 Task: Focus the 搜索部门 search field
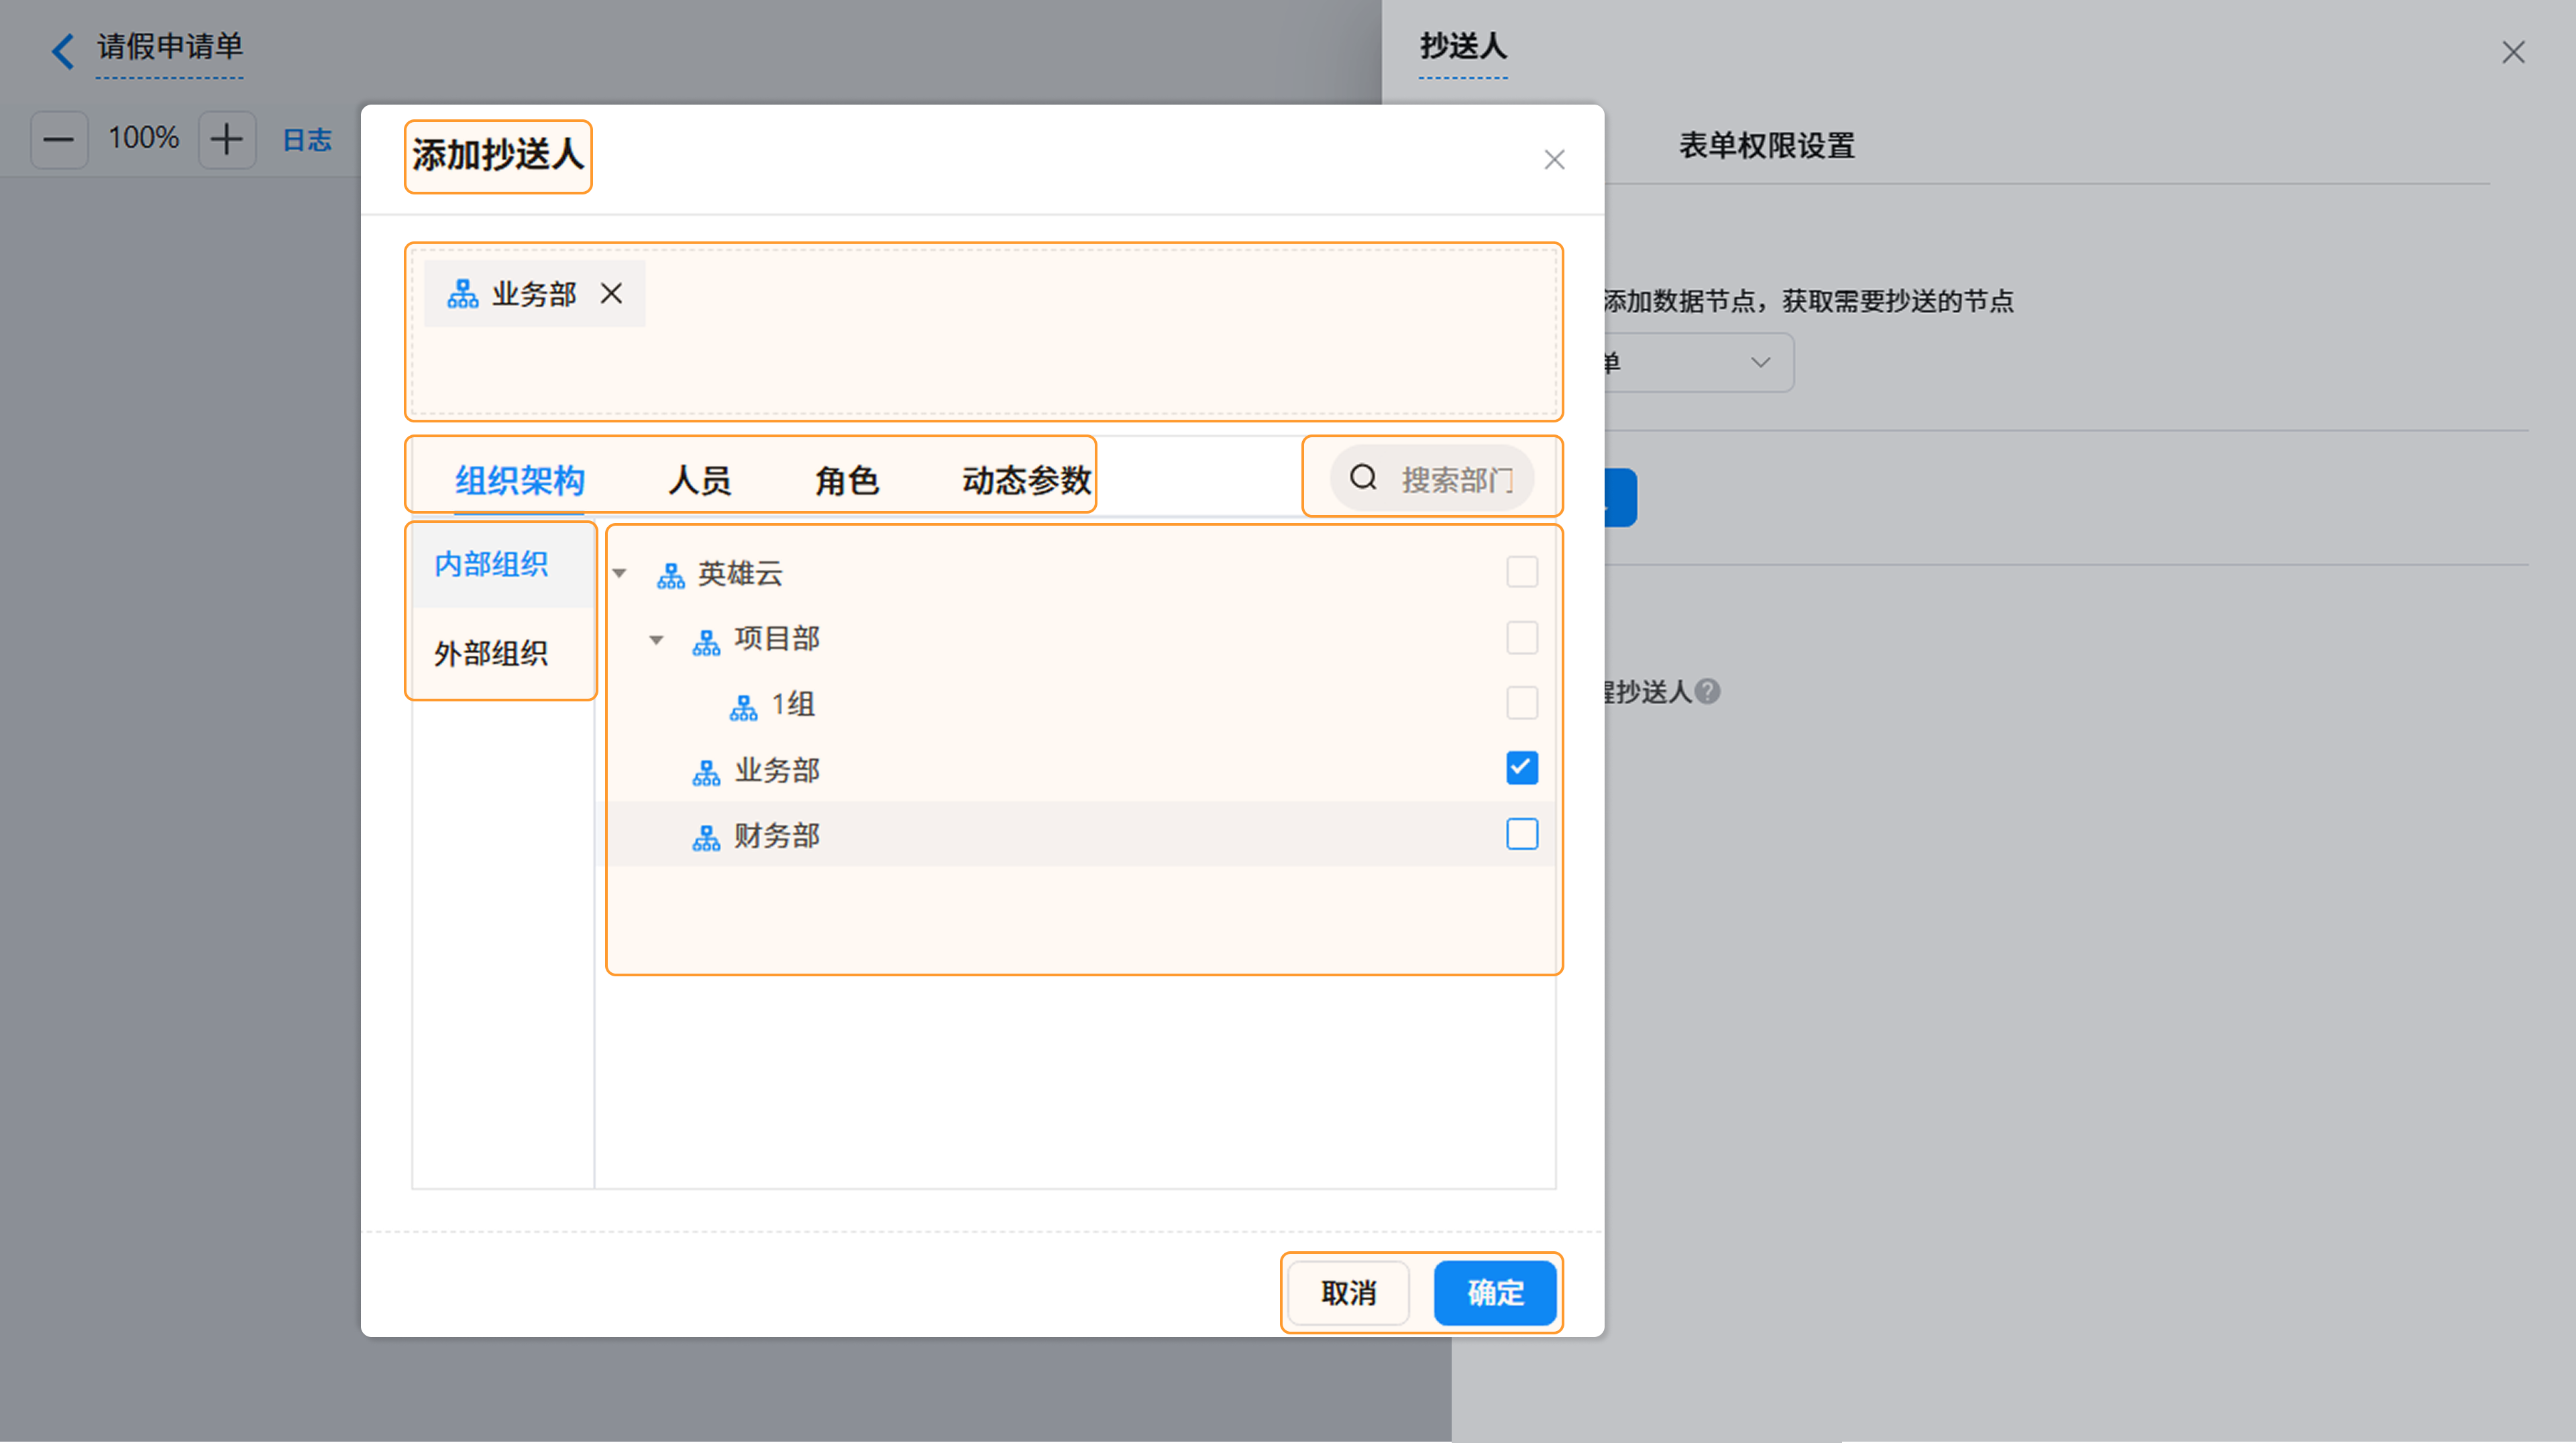click(x=1431, y=479)
